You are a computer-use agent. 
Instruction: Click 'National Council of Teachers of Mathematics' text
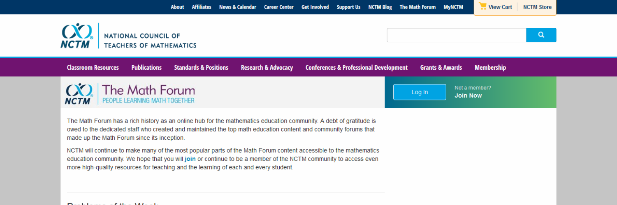(150, 41)
